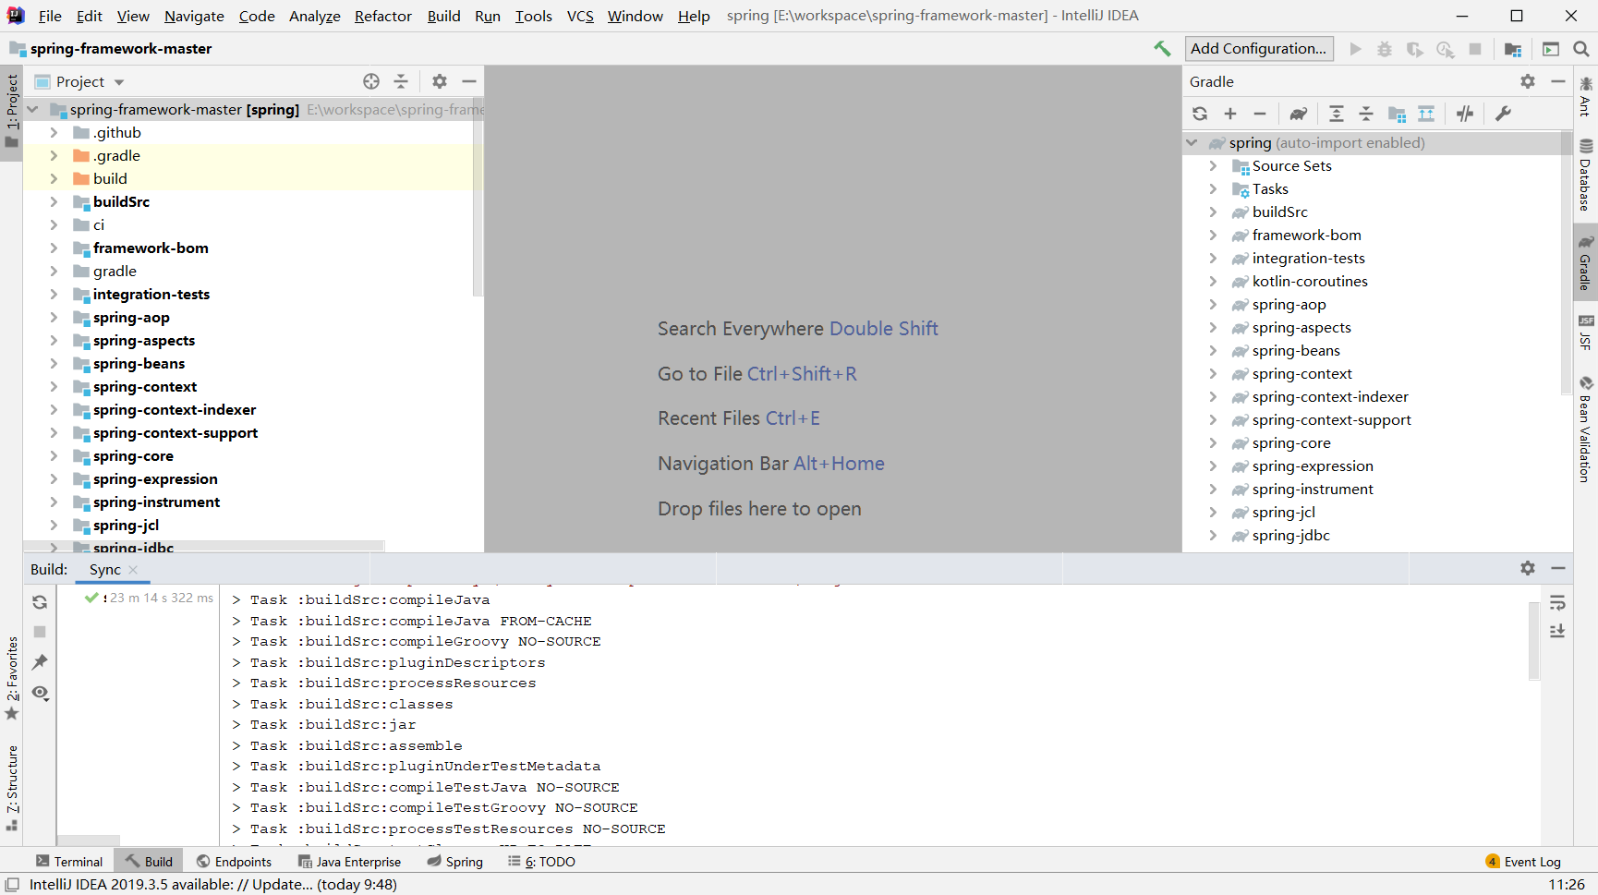Select the gradle folder in Project tree
The height and width of the screenshot is (895, 1598).
115,271
